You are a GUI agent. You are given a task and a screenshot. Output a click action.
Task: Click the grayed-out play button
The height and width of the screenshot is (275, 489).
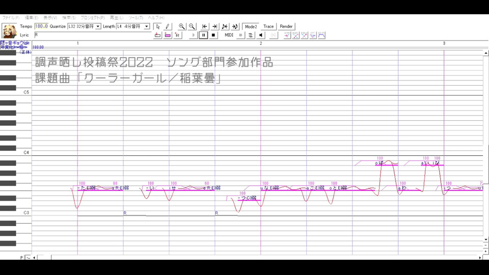[x=194, y=35]
